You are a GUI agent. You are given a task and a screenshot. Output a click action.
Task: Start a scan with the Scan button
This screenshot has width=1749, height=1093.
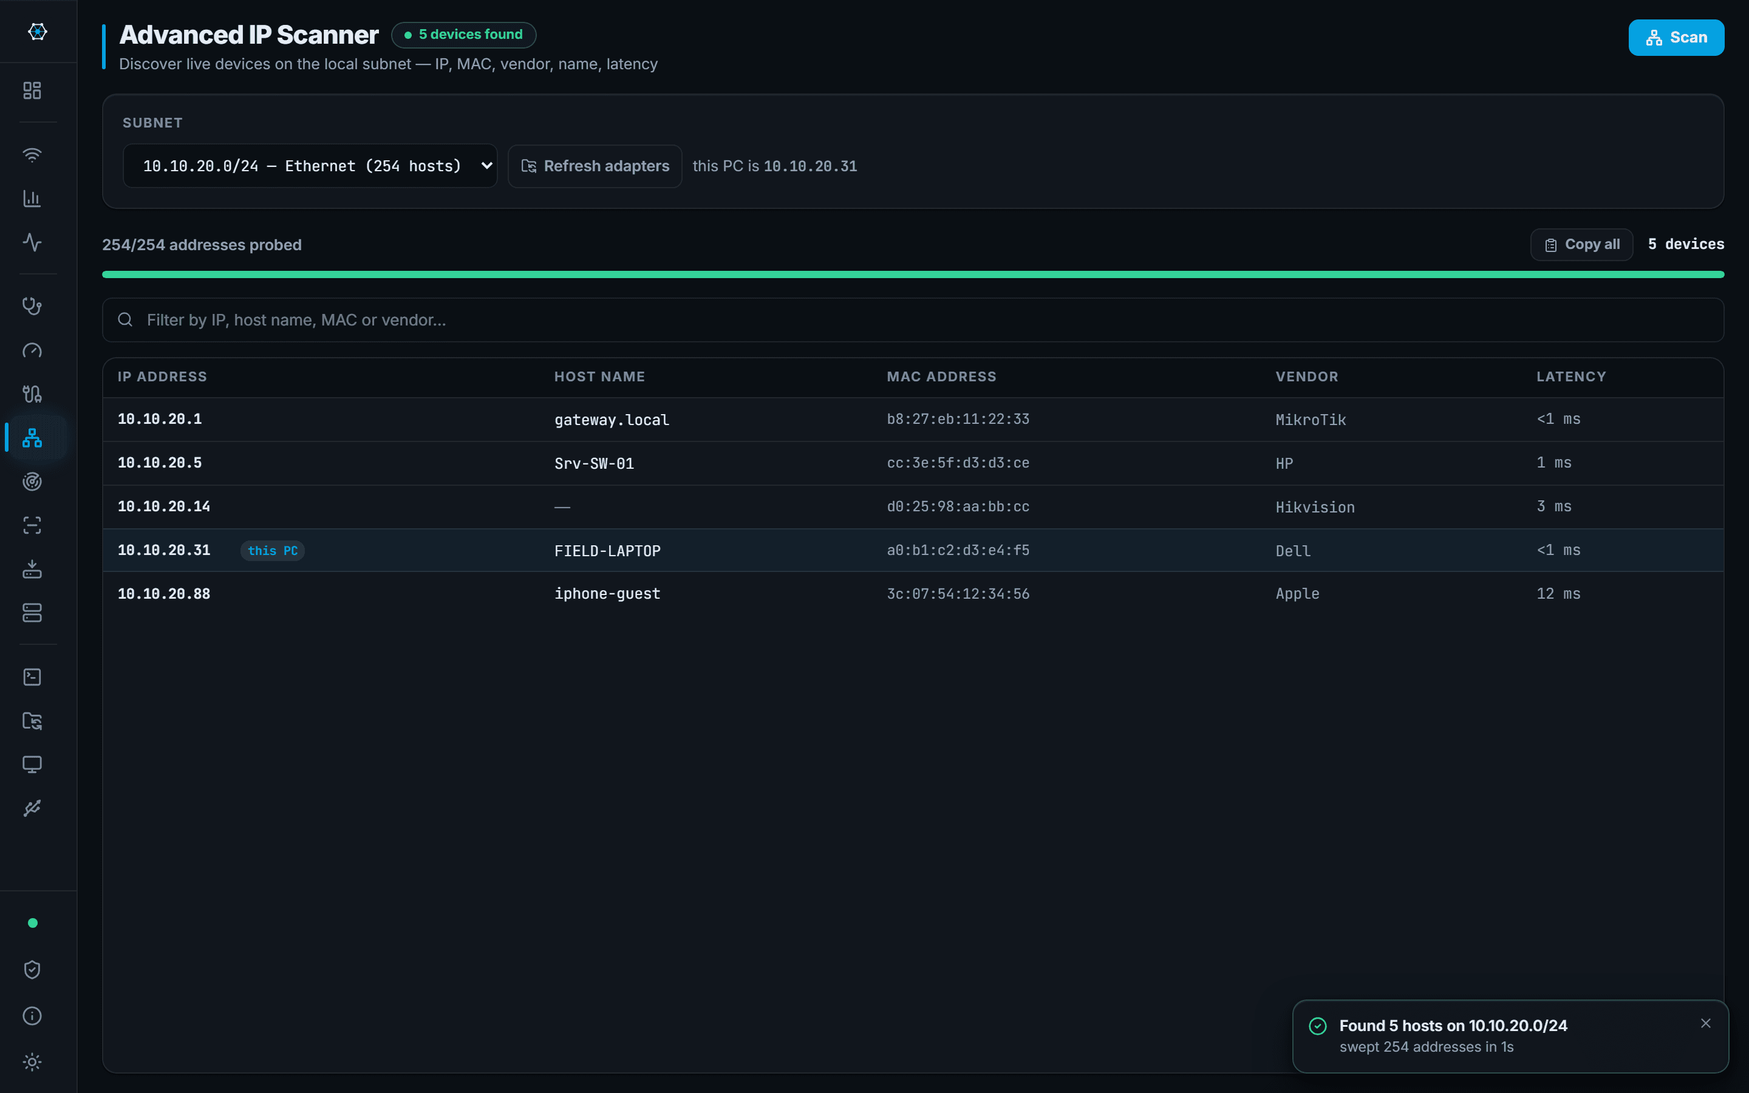point(1676,38)
